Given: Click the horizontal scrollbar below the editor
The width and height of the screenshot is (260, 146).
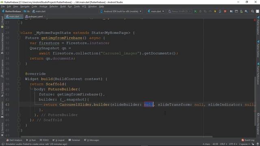Looking at the screenshot, I should (x=116, y=137).
